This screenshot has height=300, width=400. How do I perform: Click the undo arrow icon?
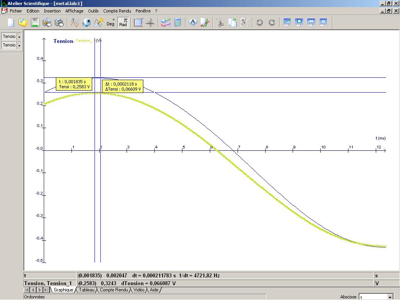(x=259, y=23)
